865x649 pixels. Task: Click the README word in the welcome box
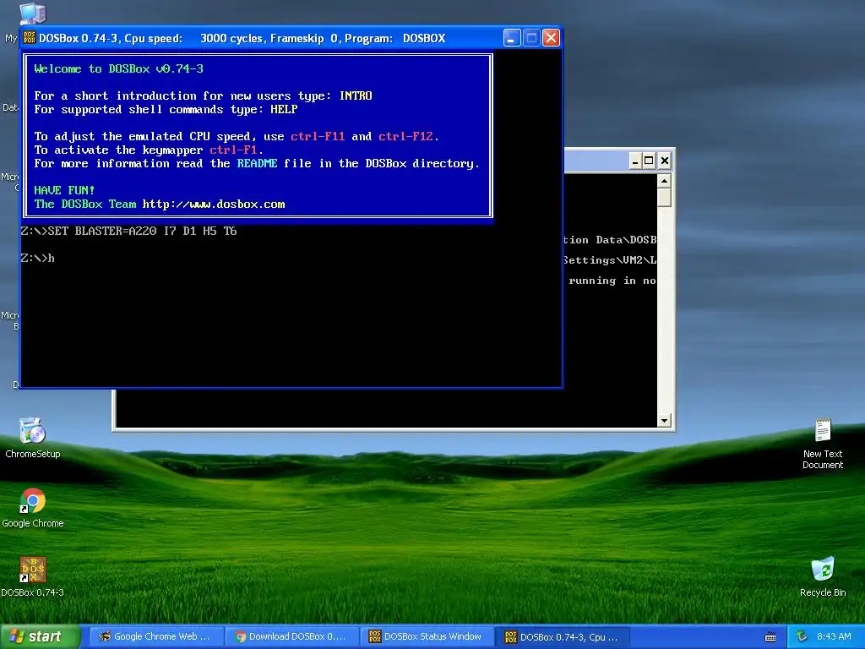tap(257, 163)
